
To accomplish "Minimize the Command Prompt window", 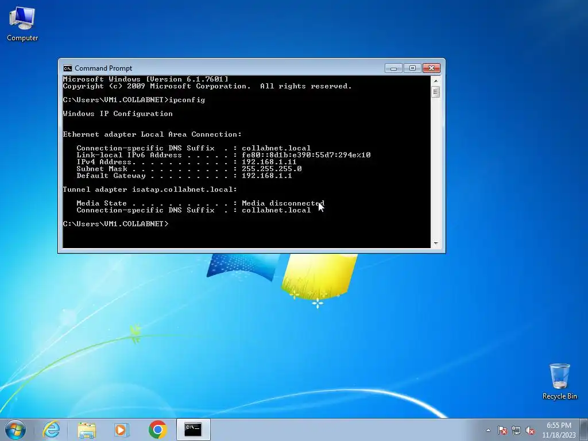I will [394, 68].
